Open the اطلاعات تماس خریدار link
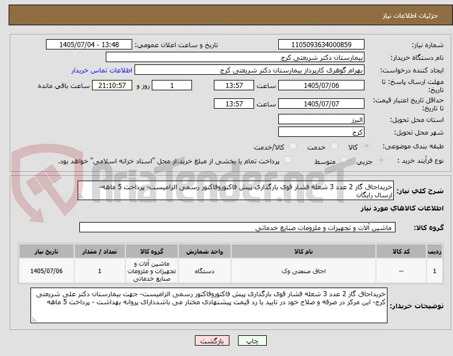This screenshot has width=453, height=356. pos(102,70)
